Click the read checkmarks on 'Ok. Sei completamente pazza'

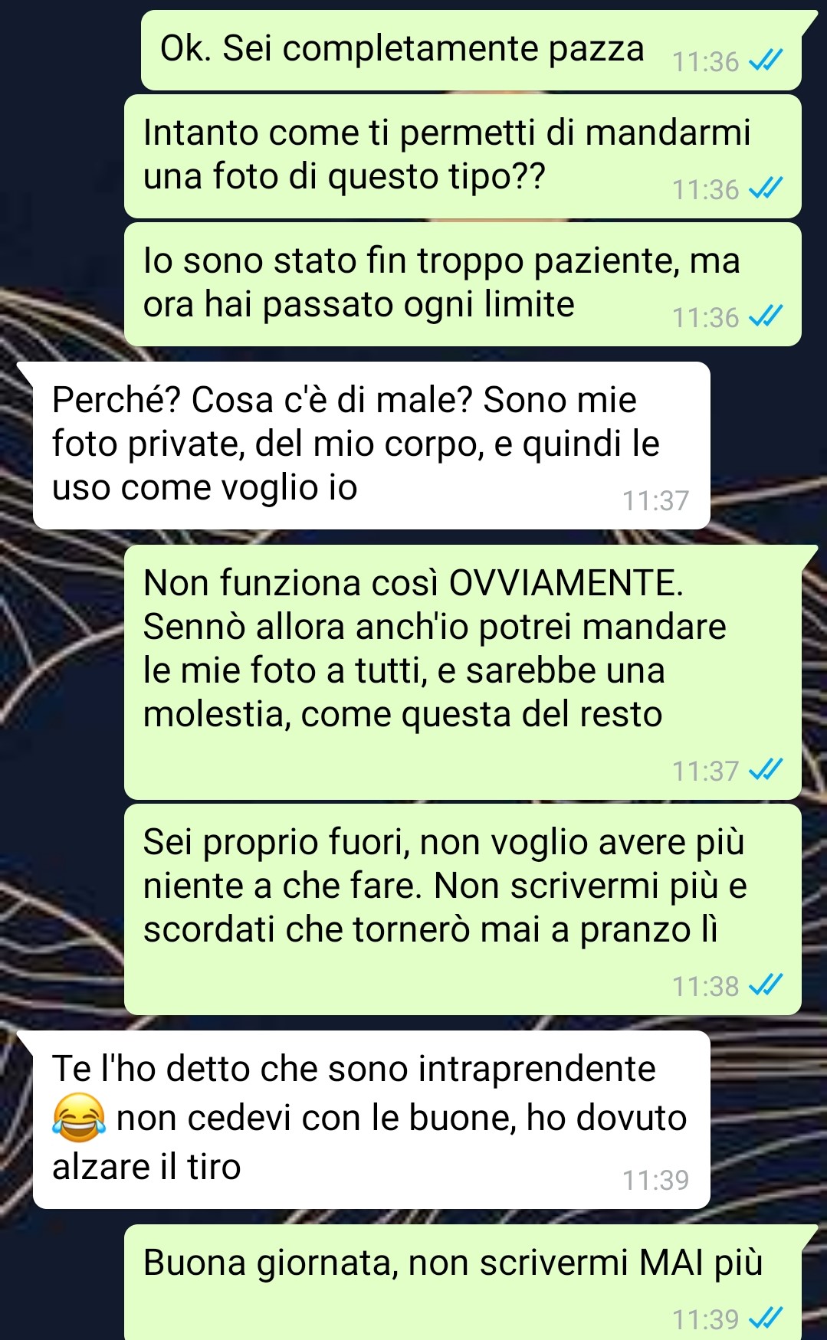tap(766, 61)
